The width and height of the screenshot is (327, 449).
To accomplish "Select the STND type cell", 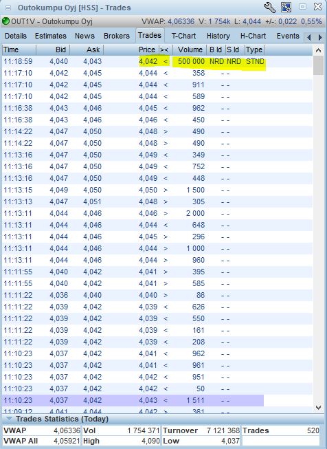I will (255, 61).
